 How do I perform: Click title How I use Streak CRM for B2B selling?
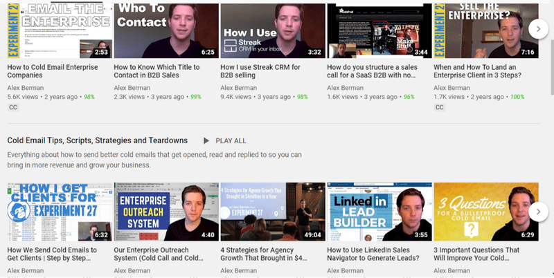tap(260, 71)
